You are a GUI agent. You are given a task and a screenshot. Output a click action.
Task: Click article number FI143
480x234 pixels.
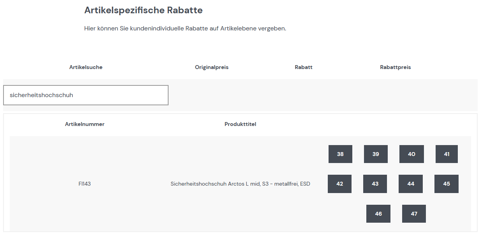84,184
